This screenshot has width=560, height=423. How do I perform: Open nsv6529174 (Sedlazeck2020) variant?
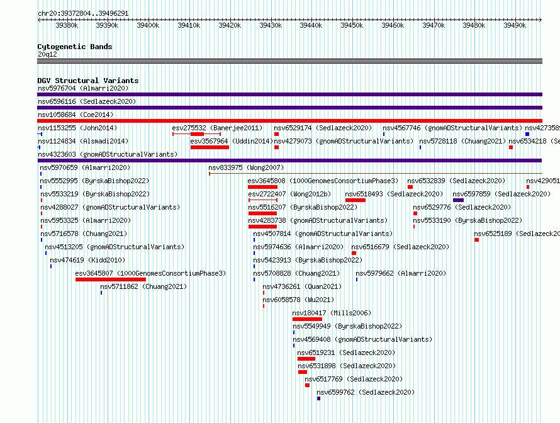(323, 128)
